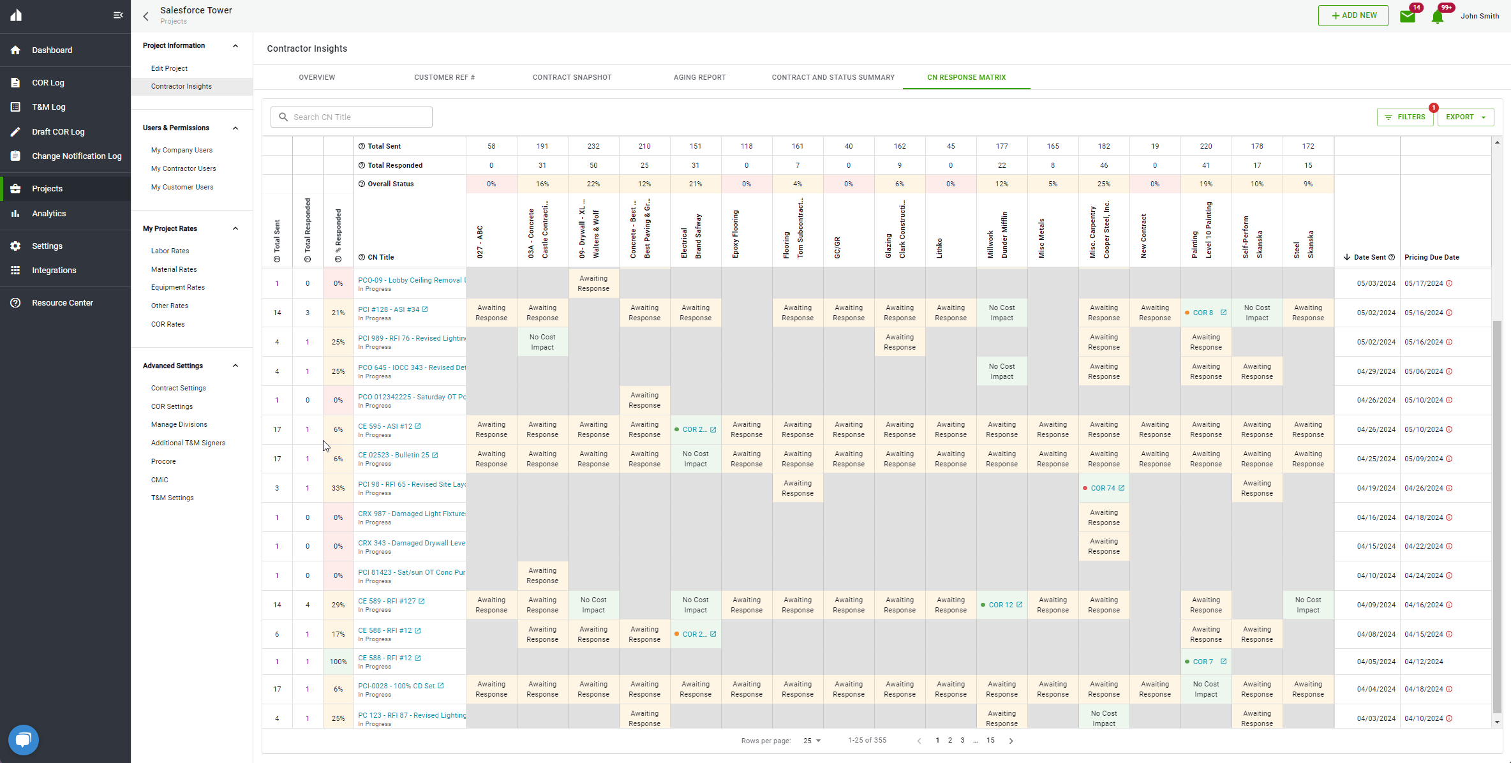Switch to the Aging Report tab
Image resolution: width=1511 pixels, height=763 pixels.
699,77
